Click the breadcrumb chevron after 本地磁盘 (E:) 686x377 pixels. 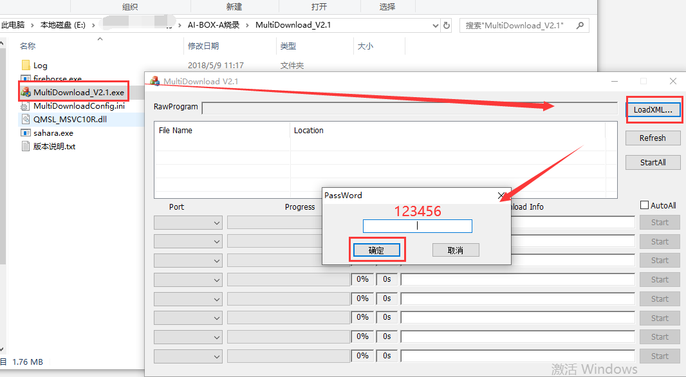pos(93,25)
